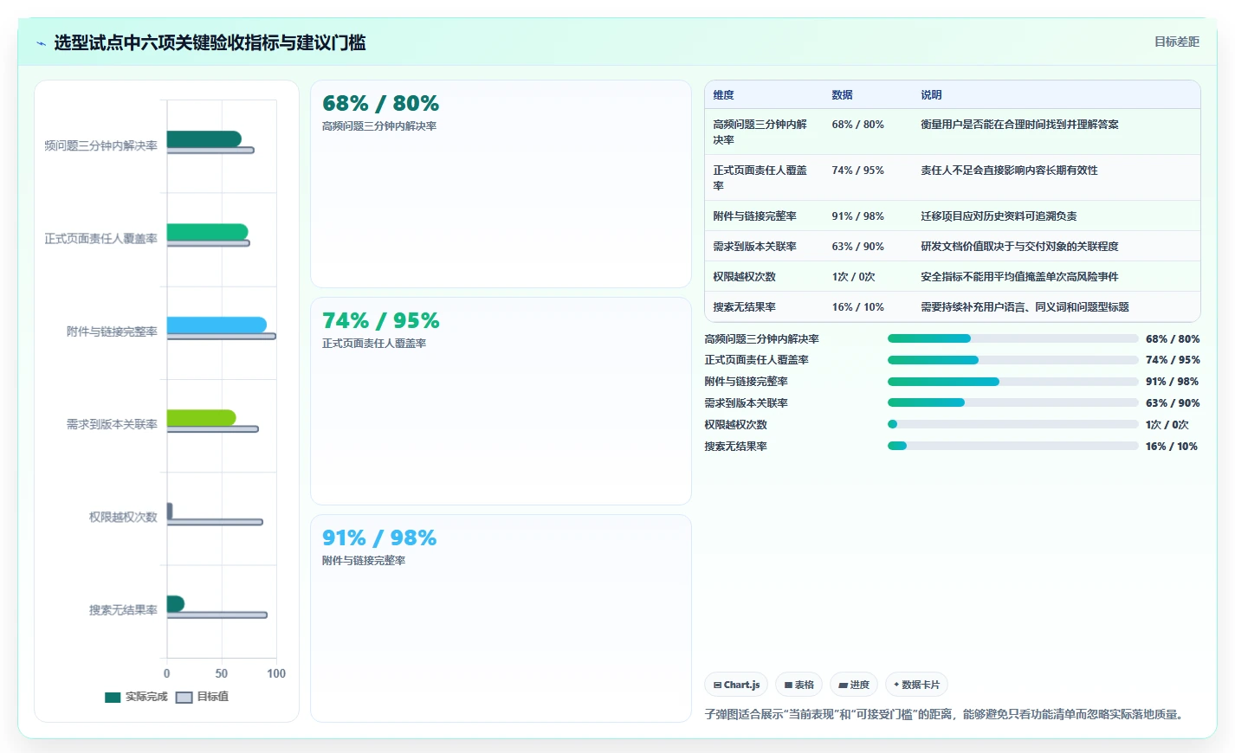
Task: Click the short bar for 搜索无结果率
Action: pos(175,603)
